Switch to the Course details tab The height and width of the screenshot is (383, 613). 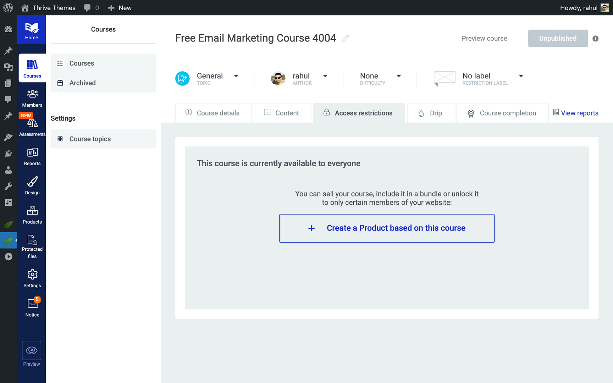(213, 113)
